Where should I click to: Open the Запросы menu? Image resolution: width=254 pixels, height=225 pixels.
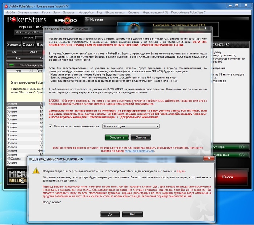point(69,12)
